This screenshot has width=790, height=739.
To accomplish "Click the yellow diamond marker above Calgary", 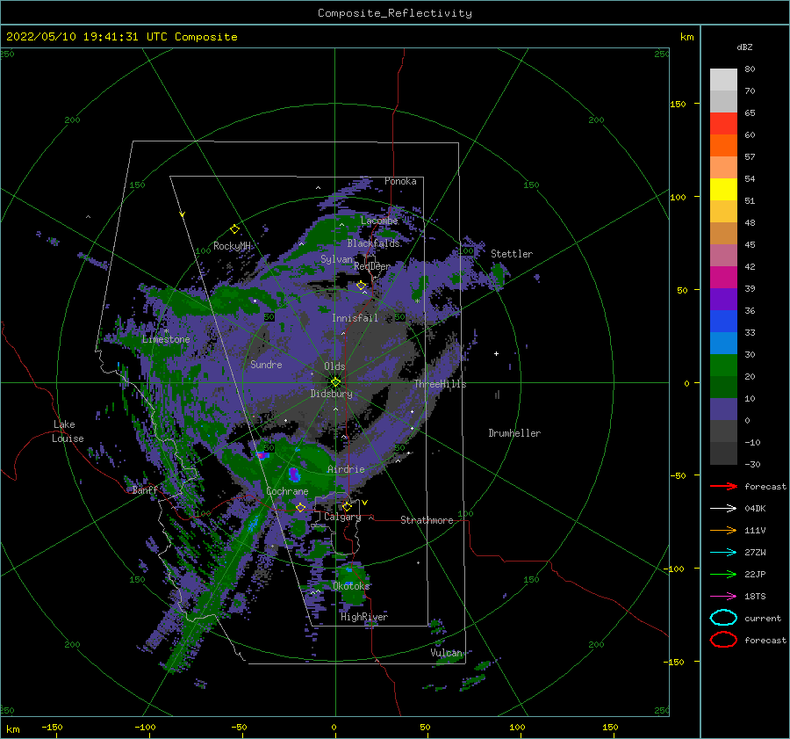I will (347, 506).
